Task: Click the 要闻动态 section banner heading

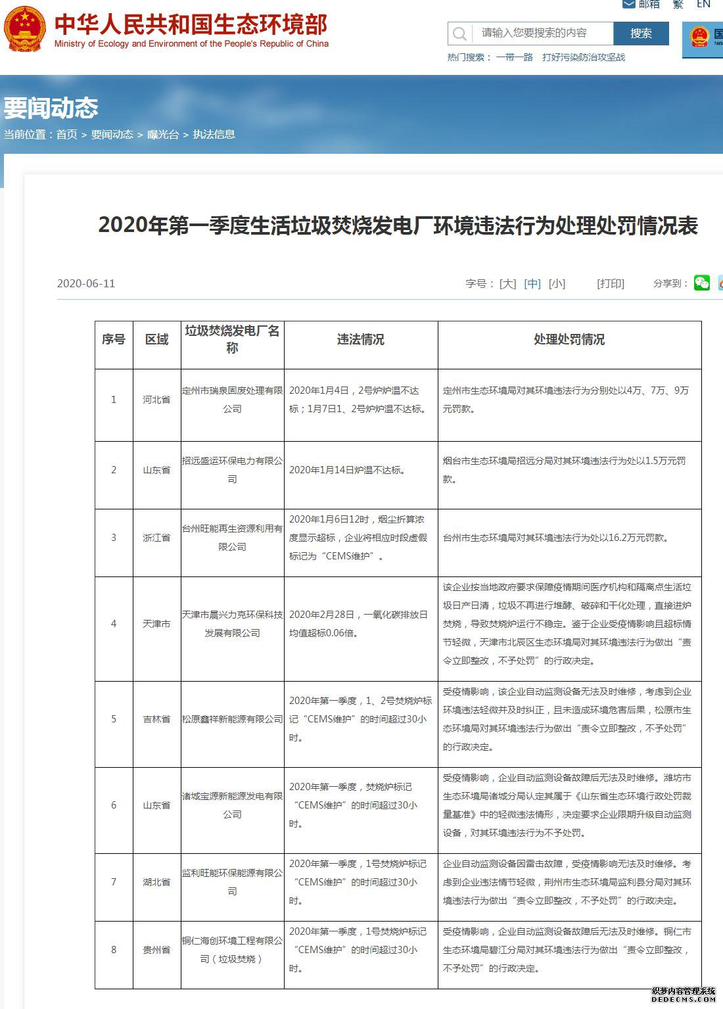Action: point(51,108)
